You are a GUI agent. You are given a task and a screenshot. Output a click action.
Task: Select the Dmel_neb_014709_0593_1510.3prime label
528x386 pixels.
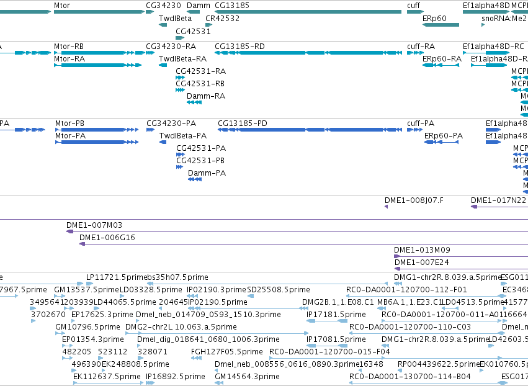(x=208, y=315)
